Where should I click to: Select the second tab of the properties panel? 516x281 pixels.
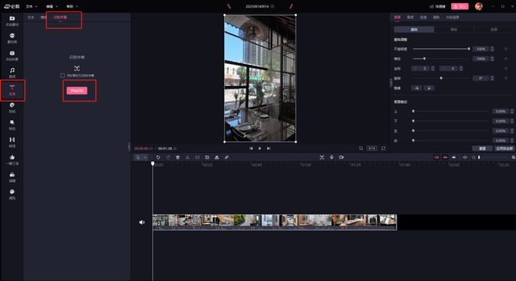click(x=410, y=17)
